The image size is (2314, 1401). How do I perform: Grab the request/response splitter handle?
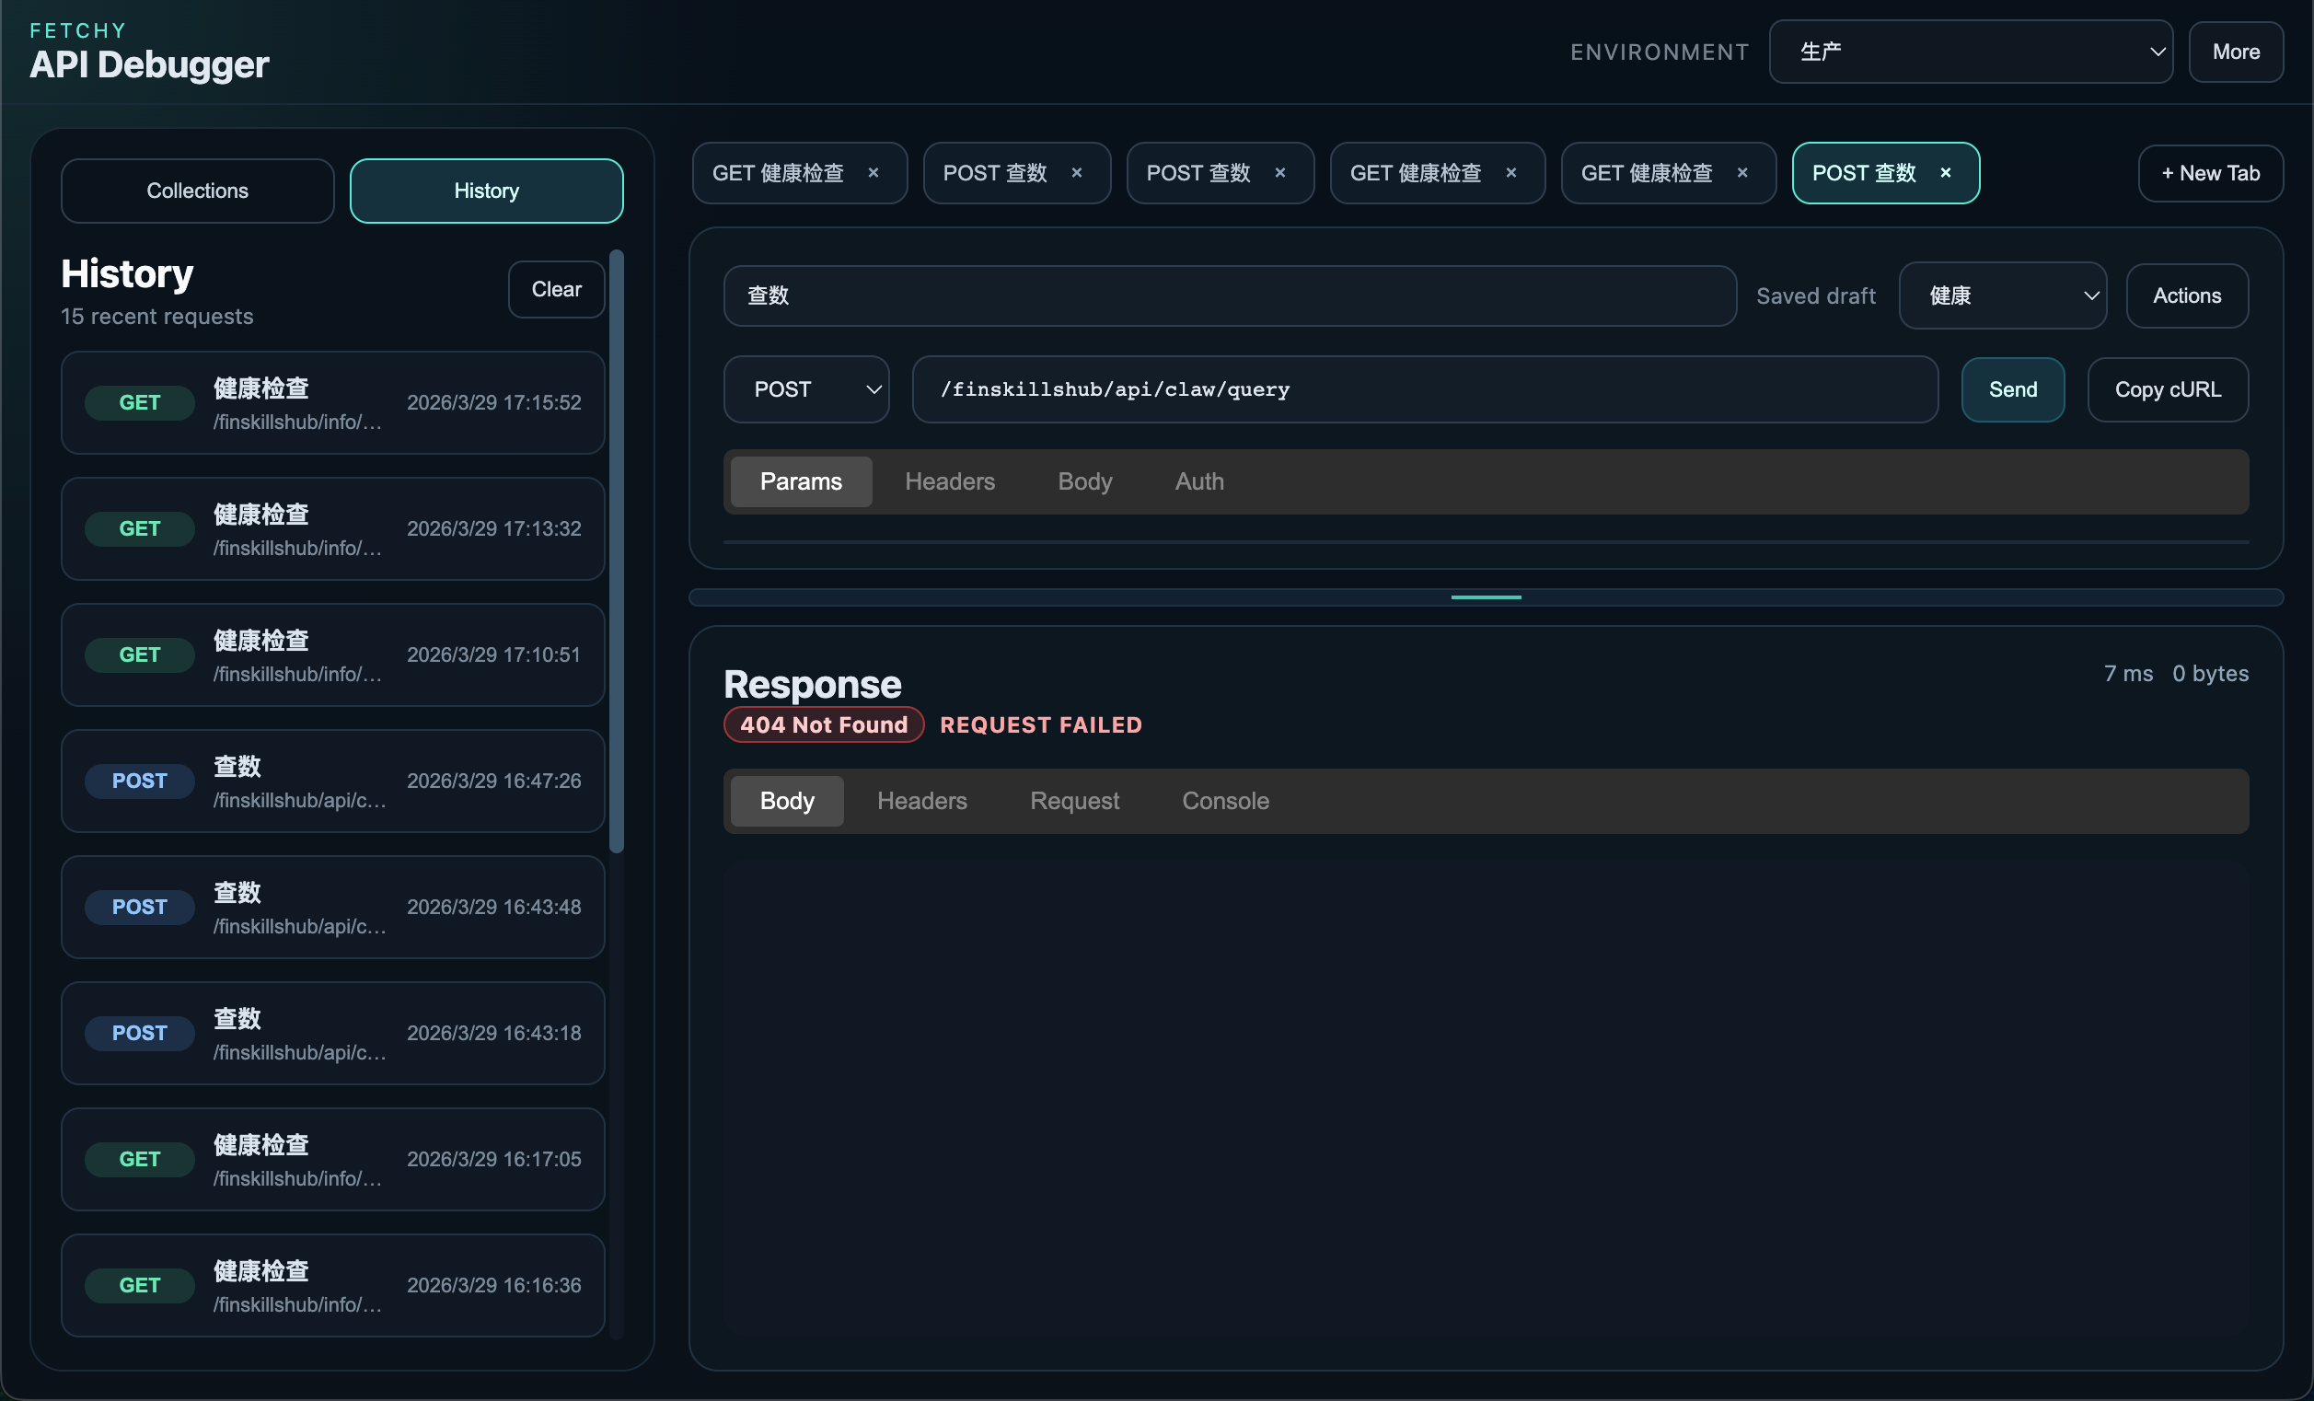[1485, 597]
